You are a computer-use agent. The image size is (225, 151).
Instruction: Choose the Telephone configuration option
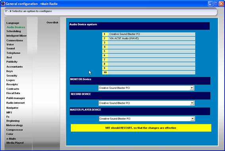(x=14, y=53)
